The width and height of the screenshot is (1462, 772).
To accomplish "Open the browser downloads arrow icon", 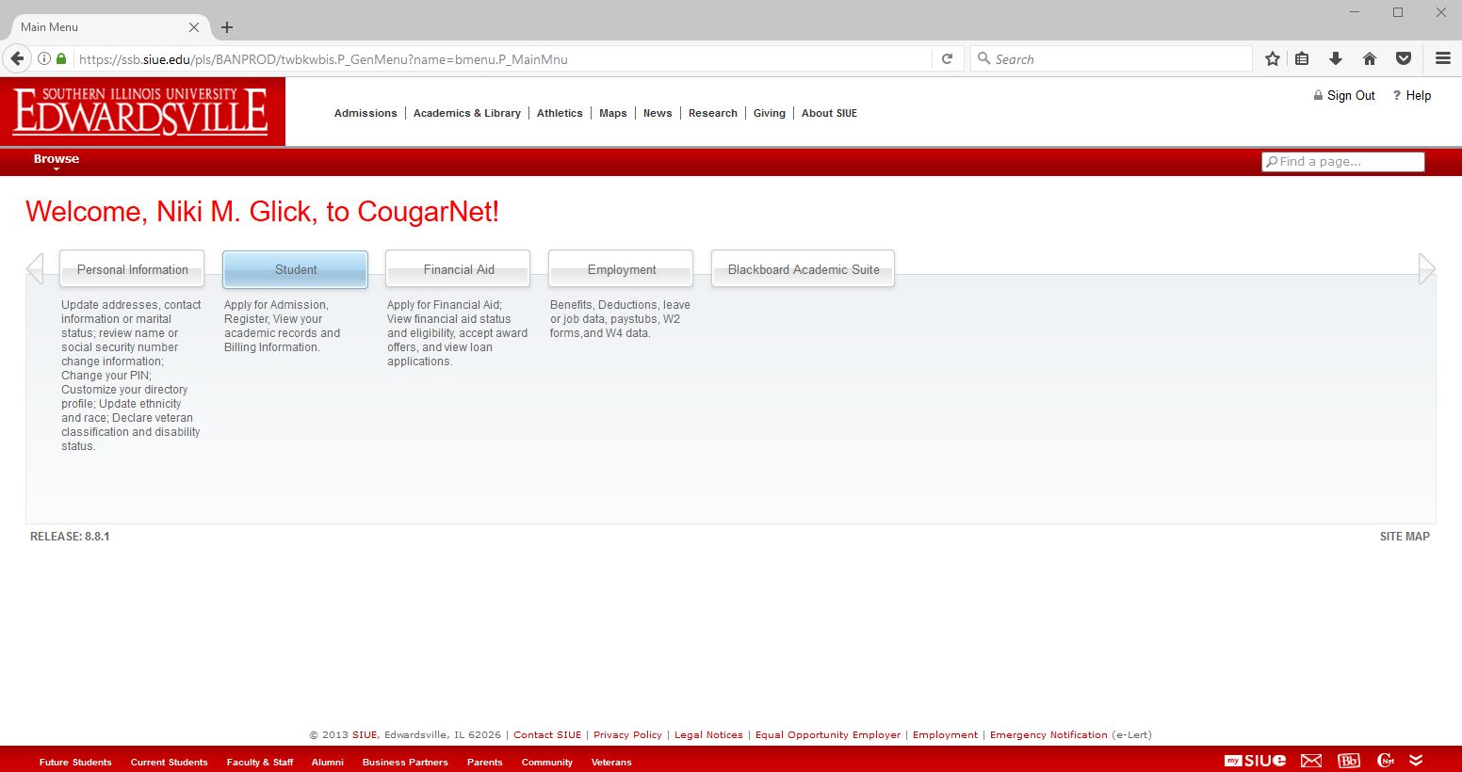I will coord(1336,58).
